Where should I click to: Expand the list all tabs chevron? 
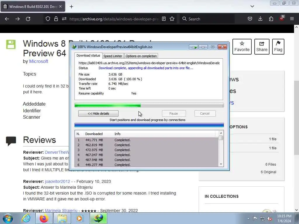[252, 6]
